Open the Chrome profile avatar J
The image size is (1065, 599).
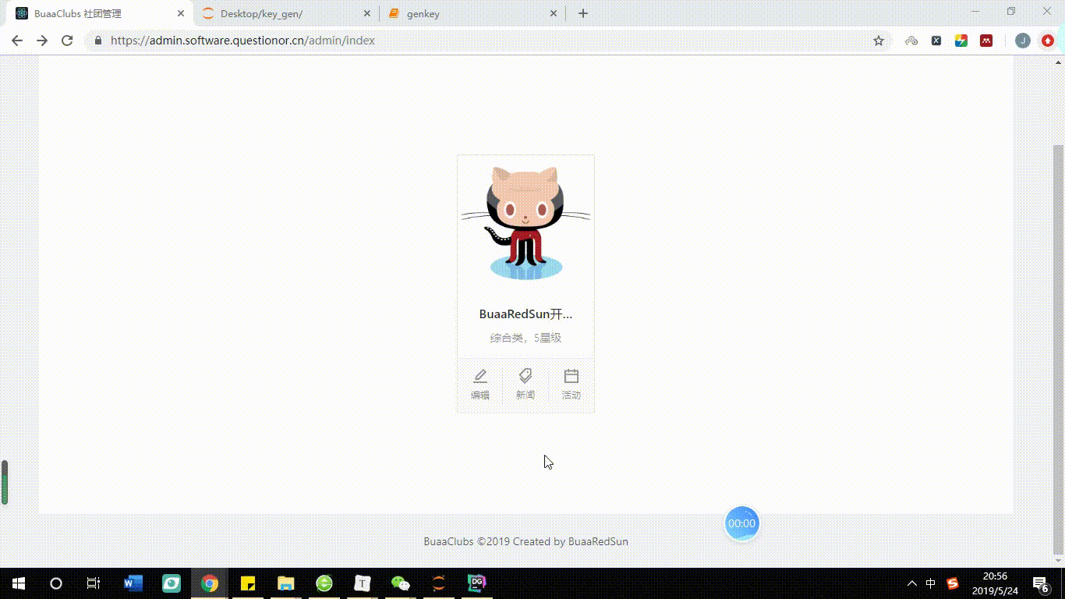pyautogui.click(x=1023, y=41)
